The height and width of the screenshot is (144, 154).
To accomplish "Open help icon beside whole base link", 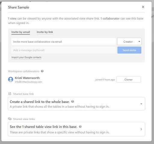I will click(x=72, y=101).
